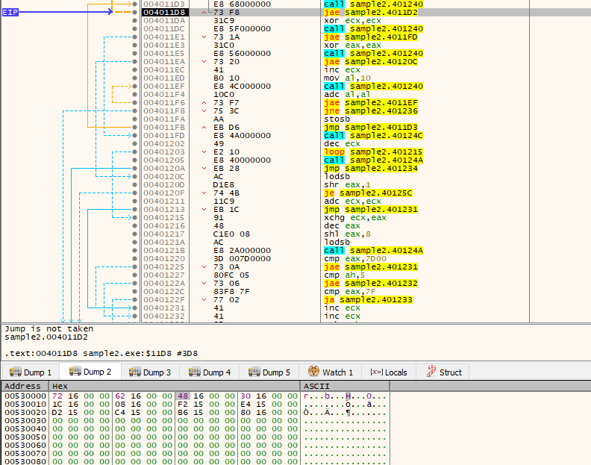
Task: Toggle breakpoint bullet at 0040122C
Action: [x=134, y=292]
